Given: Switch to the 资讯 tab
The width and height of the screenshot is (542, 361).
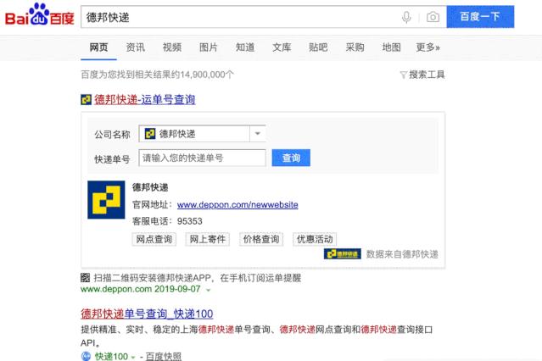Looking at the screenshot, I should pyautogui.click(x=136, y=47).
